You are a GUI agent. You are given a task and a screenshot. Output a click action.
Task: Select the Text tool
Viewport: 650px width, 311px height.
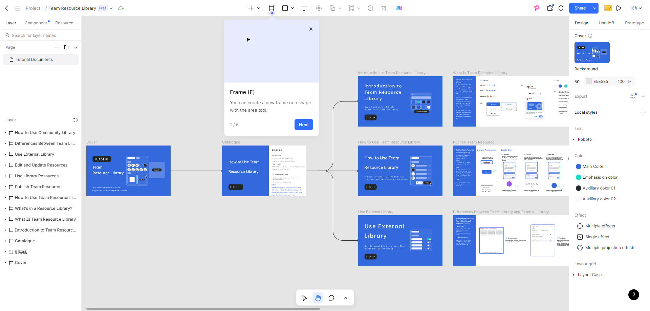(304, 8)
